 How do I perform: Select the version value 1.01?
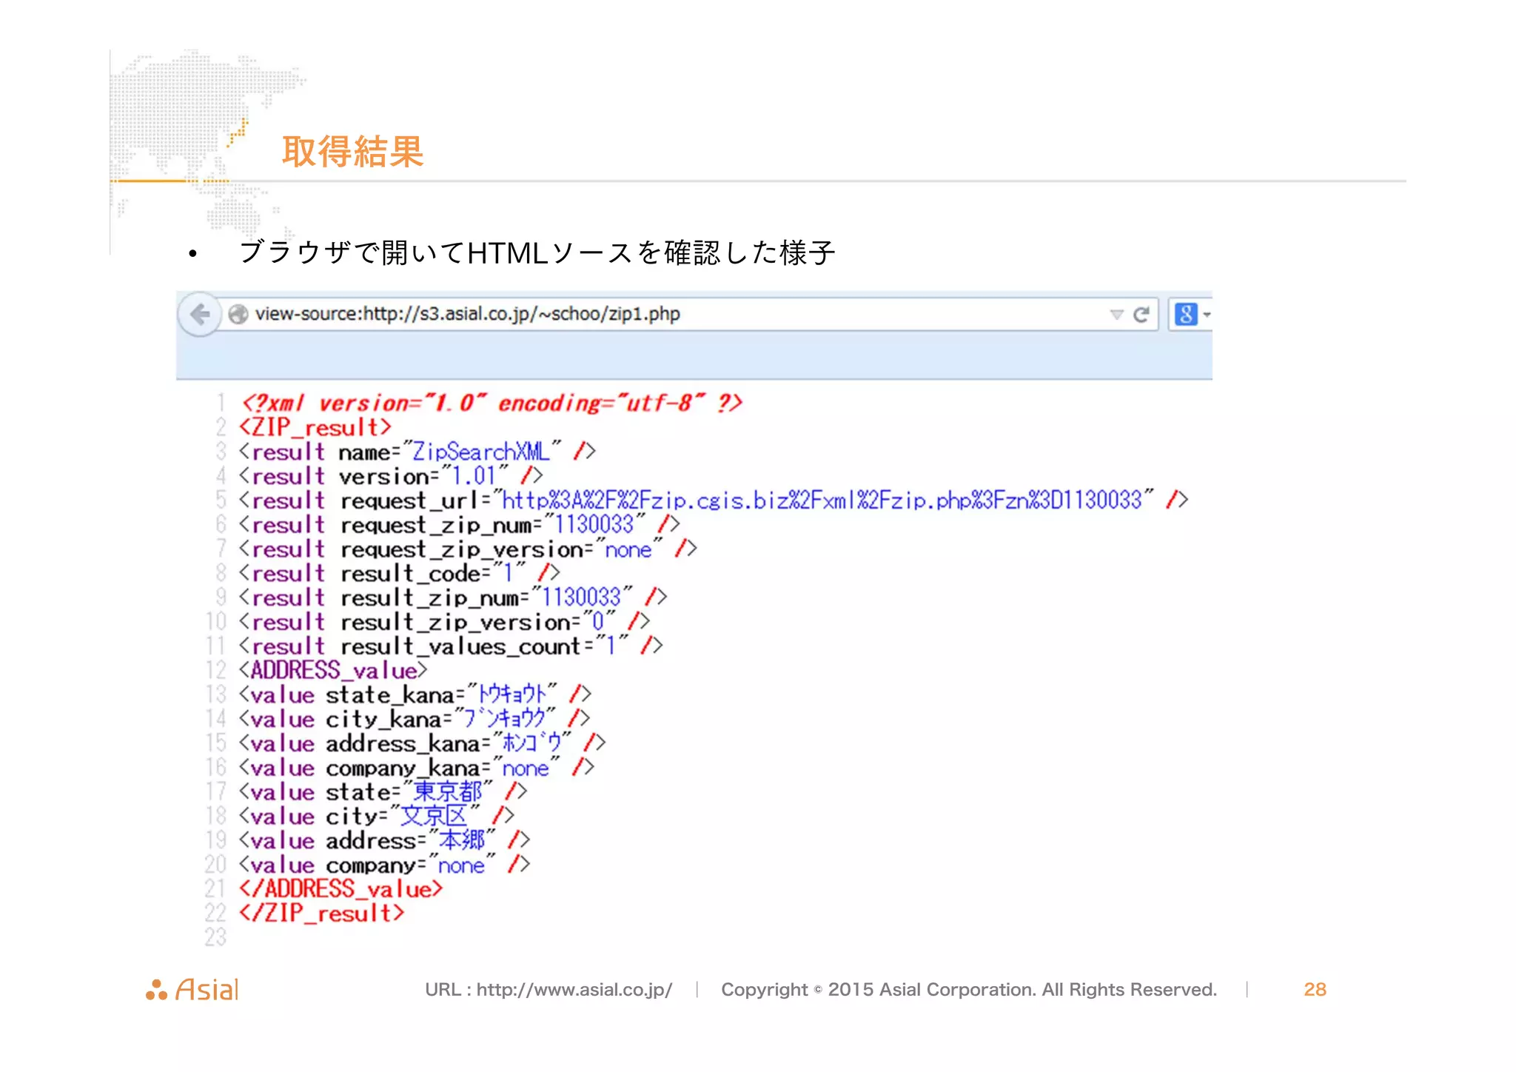[x=474, y=476]
